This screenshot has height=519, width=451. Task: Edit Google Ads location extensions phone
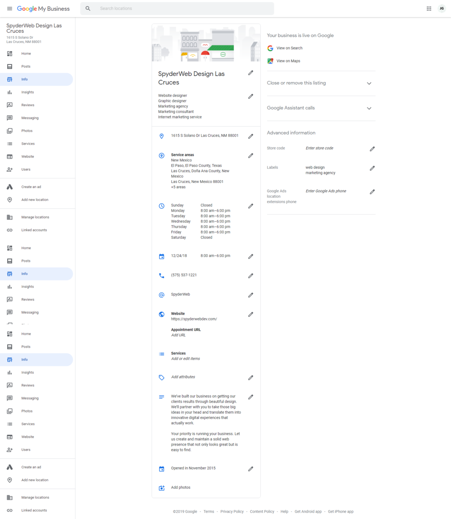[x=373, y=191]
